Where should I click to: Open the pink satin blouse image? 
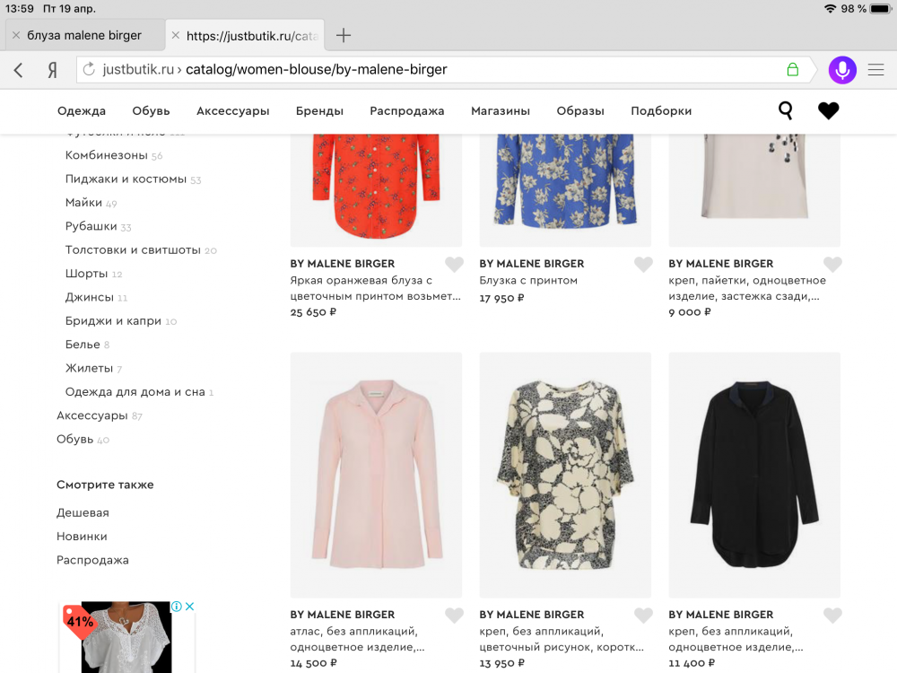[376, 475]
